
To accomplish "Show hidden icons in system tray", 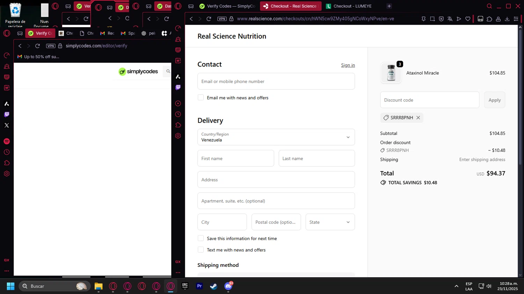I will (456, 286).
